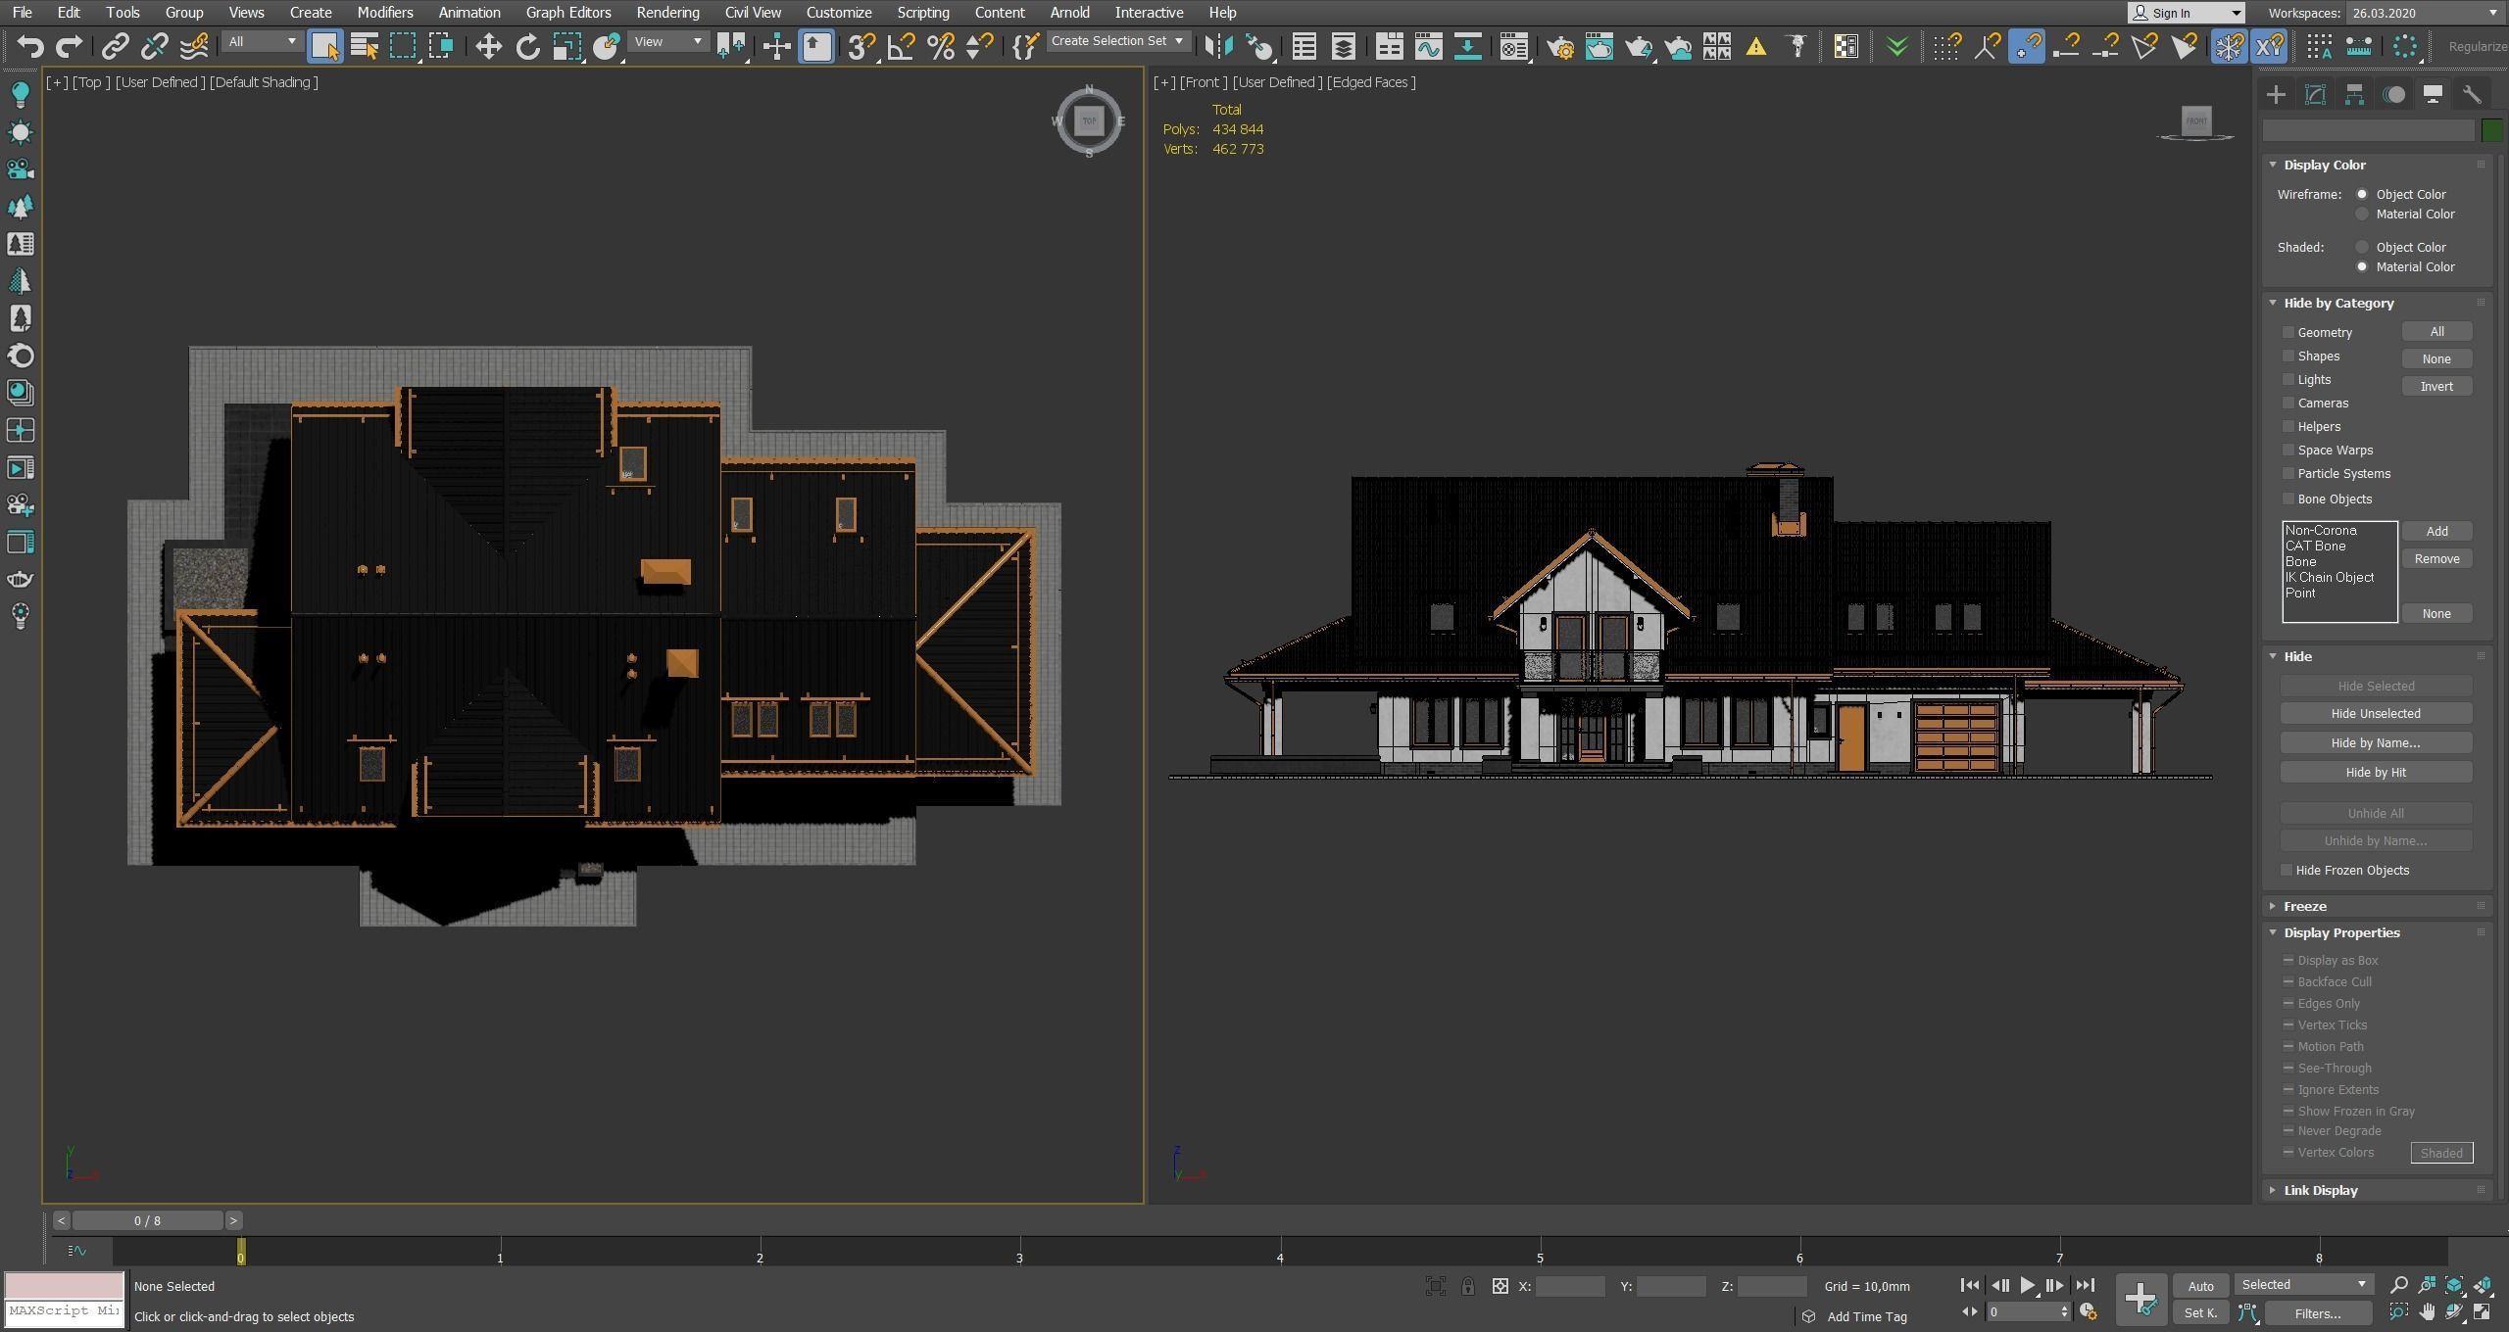The image size is (2509, 1332).
Task: Click the Pan View hand icon
Action: pyautogui.click(x=2427, y=1312)
